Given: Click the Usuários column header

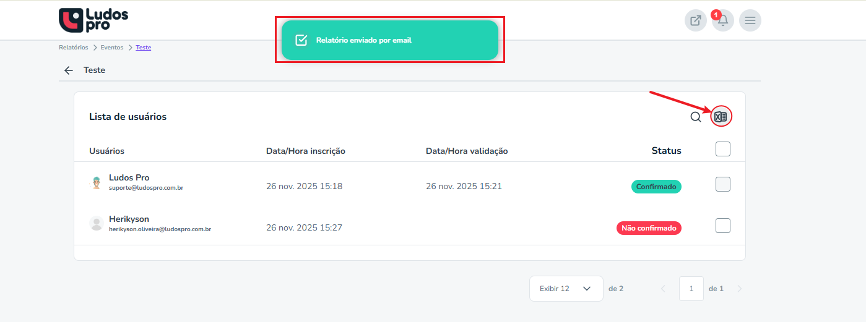Looking at the screenshot, I should coord(106,151).
